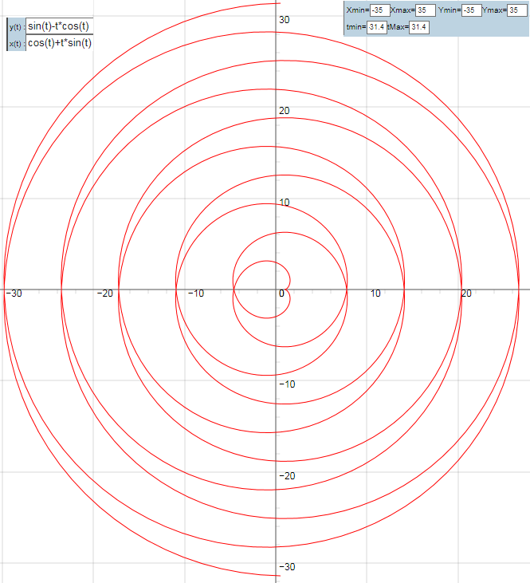Select the Xmin value box
Screen dimensions: 530x583
[x=379, y=10]
